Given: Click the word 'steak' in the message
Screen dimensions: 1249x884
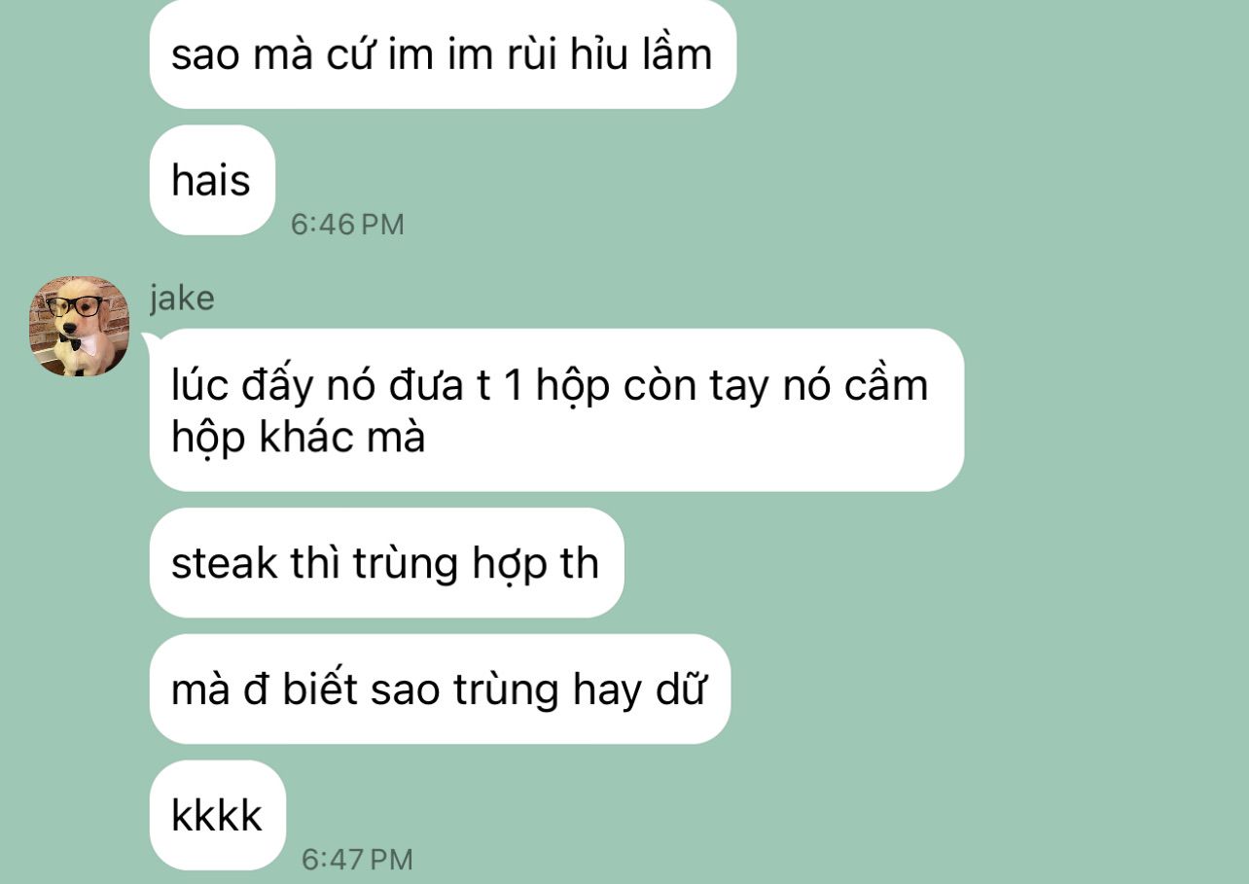Looking at the screenshot, I should [227, 563].
